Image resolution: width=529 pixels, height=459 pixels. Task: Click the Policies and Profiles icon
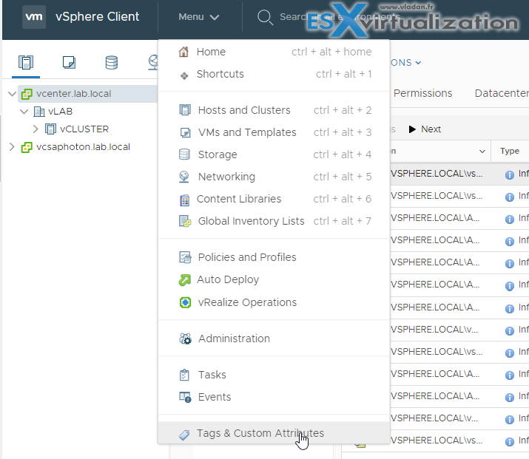pos(185,257)
